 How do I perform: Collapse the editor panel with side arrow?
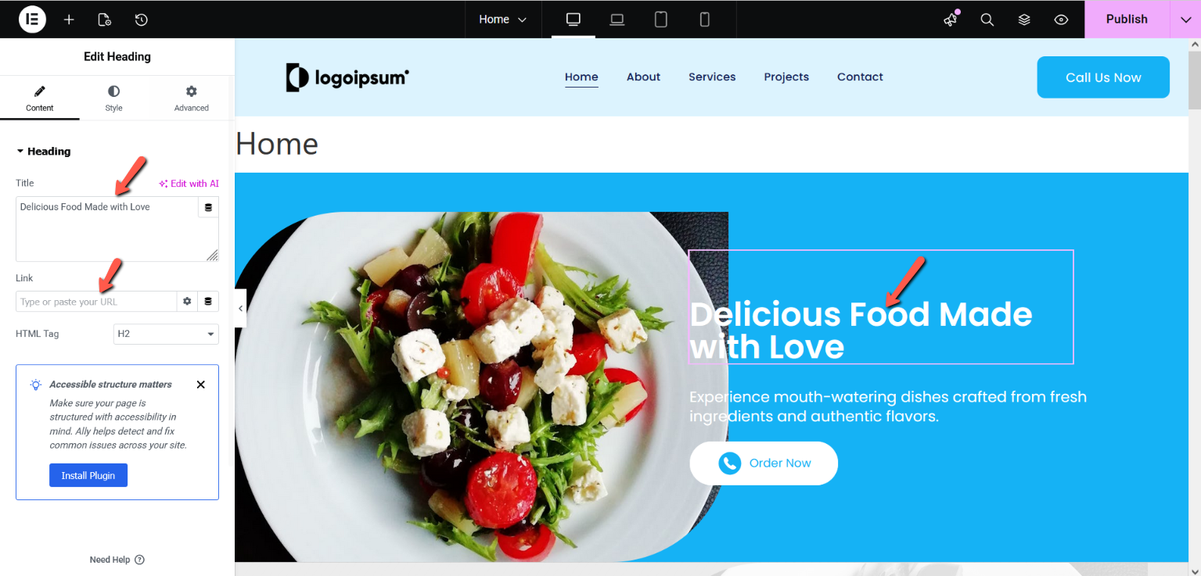(240, 309)
